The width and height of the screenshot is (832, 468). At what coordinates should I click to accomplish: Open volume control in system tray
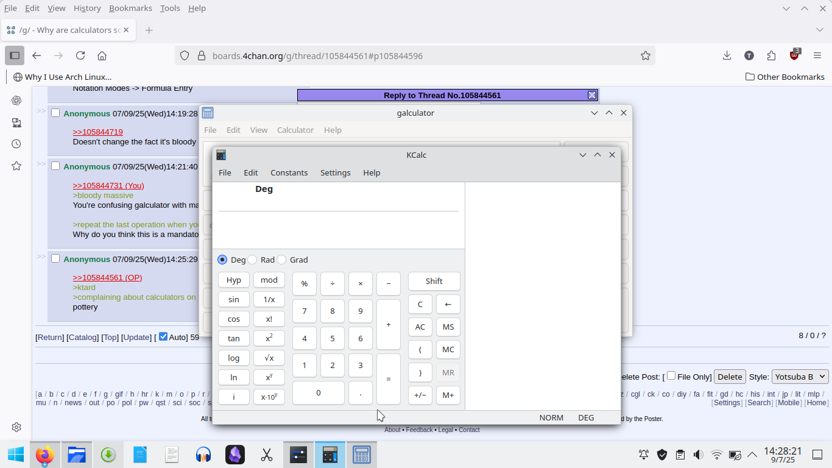click(698, 455)
